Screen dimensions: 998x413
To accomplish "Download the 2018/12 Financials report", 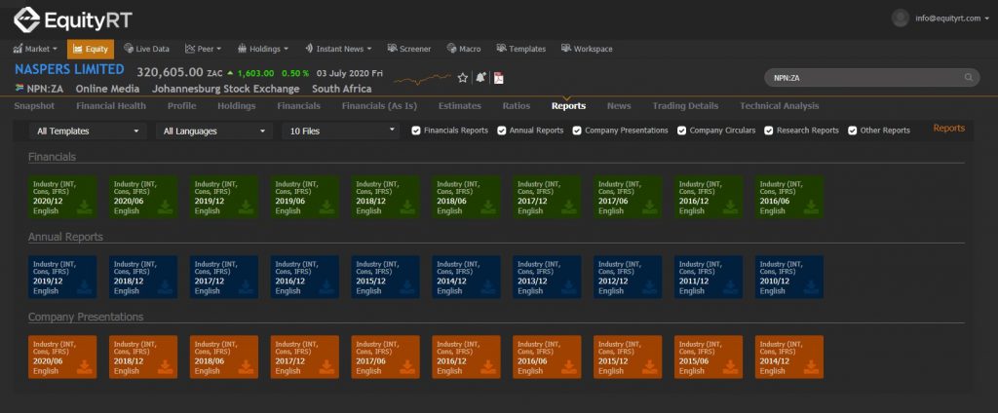I will (407, 206).
